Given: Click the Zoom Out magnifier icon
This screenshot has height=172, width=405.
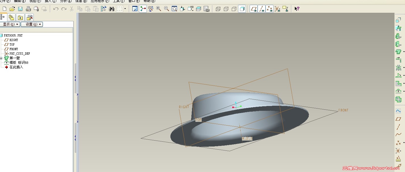Looking at the screenshot, I should [x=166, y=9].
